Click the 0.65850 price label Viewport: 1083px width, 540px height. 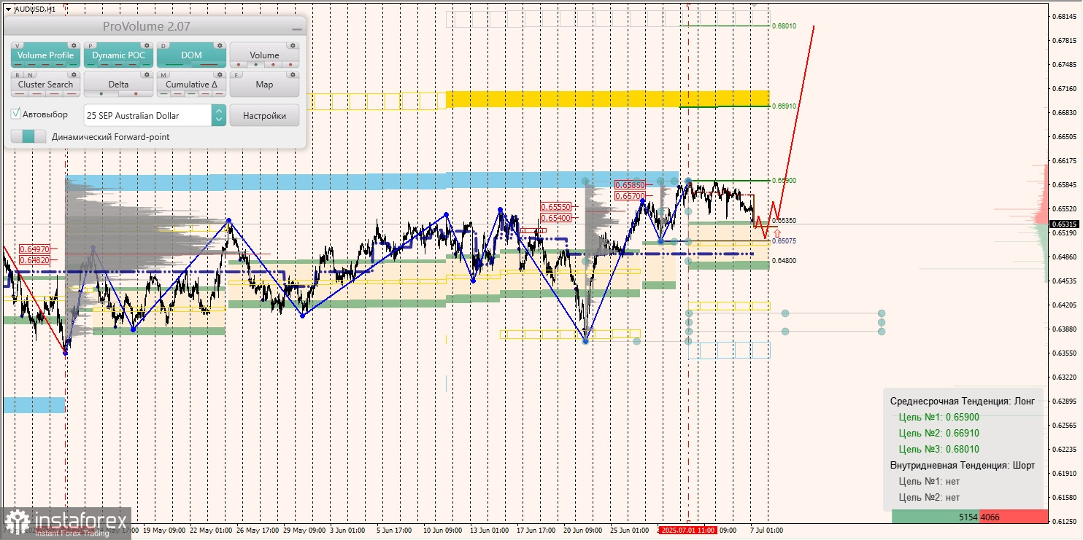pyautogui.click(x=630, y=185)
